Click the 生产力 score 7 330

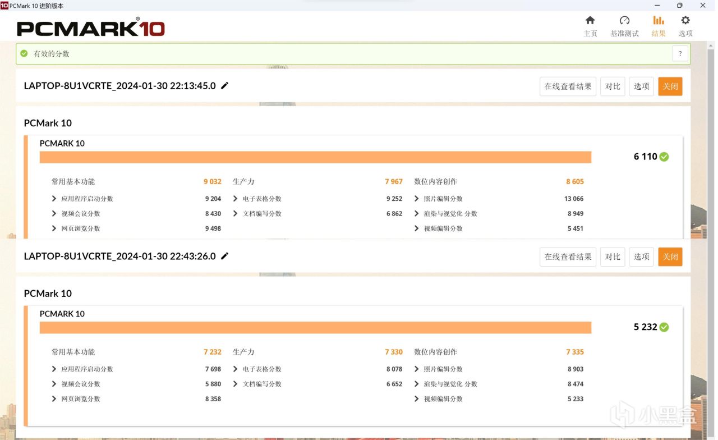pos(394,352)
